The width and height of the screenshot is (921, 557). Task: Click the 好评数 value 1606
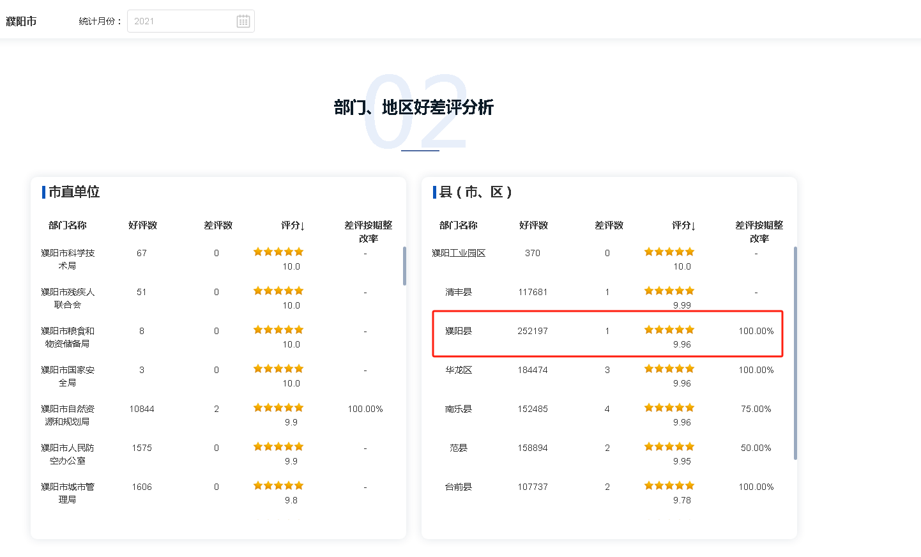tap(142, 487)
